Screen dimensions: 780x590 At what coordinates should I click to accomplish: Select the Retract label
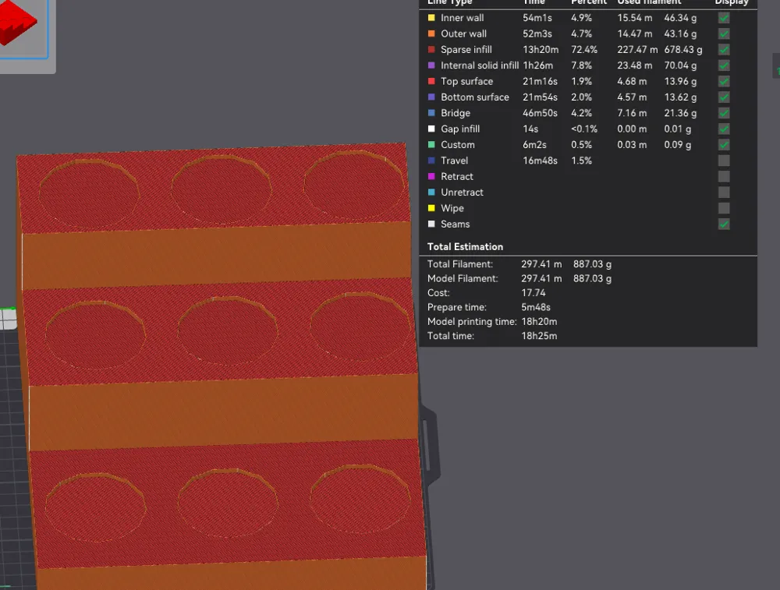(x=456, y=176)
